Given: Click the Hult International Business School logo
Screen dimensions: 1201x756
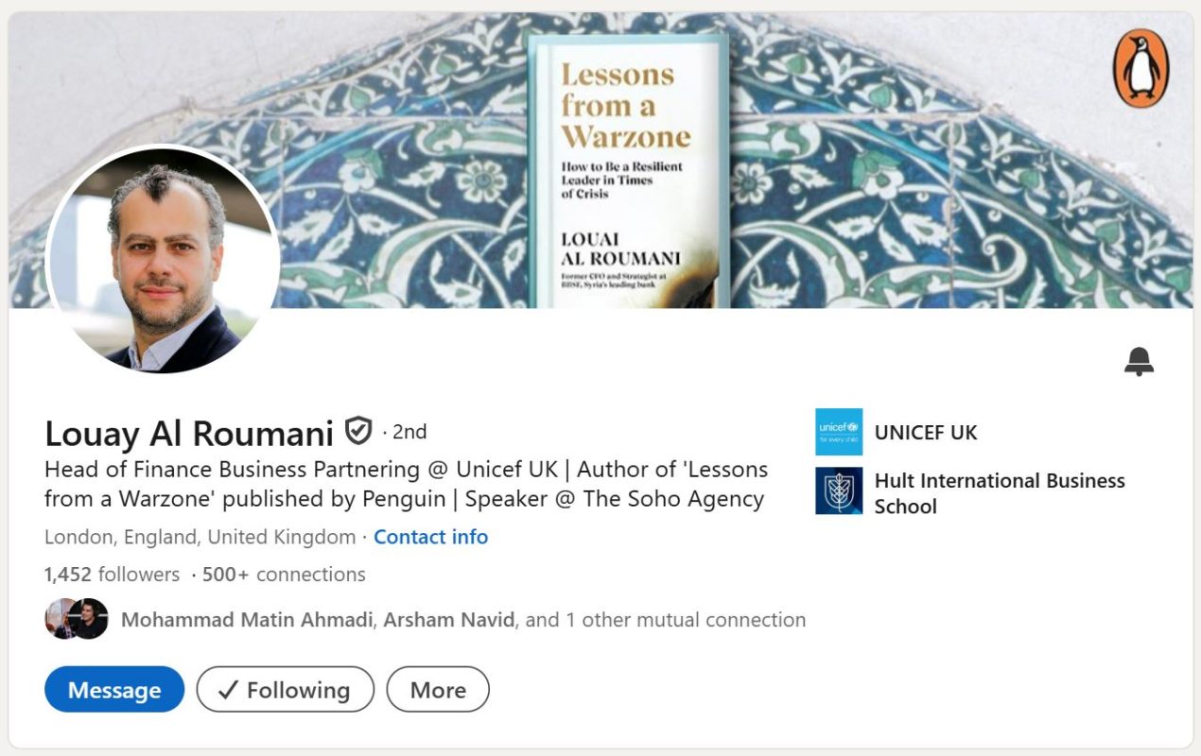Looking at the screenshot, I should [x=839, y=490].
